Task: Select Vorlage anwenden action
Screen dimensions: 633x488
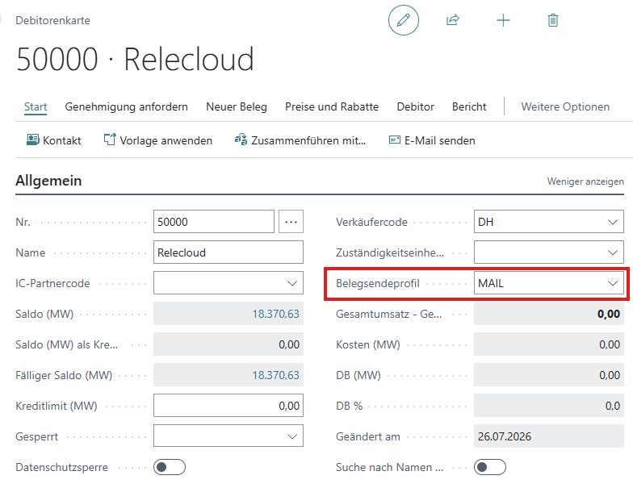Action: [158, 140]
